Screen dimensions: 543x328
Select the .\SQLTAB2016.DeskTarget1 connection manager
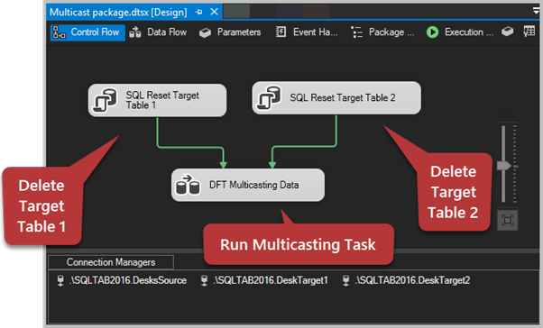[x=264, y=280]
